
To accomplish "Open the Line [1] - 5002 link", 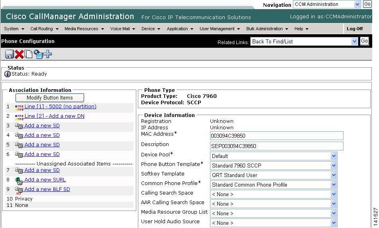I will click(x=61, y=106).
